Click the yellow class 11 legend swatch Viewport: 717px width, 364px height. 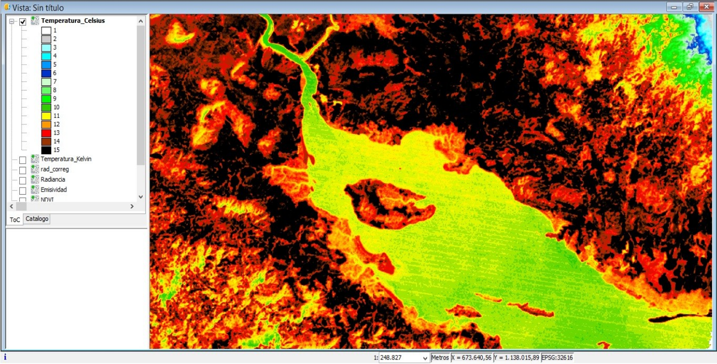click(x=46, y=116)
